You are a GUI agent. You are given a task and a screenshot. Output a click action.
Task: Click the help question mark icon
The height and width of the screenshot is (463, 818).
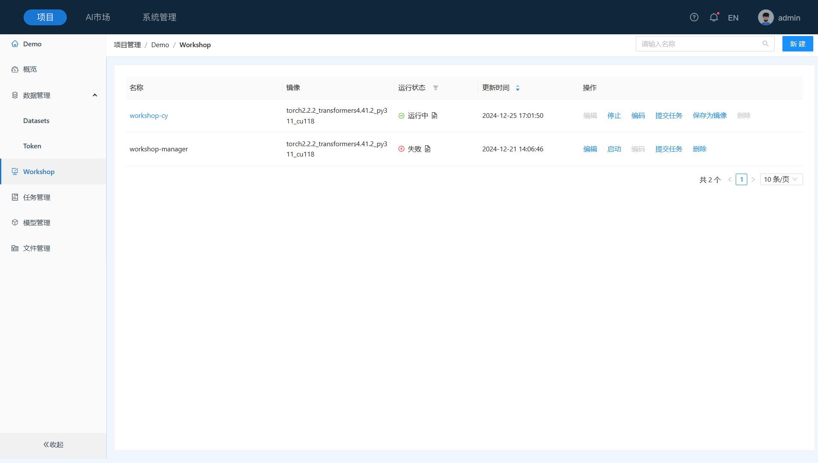694,18
